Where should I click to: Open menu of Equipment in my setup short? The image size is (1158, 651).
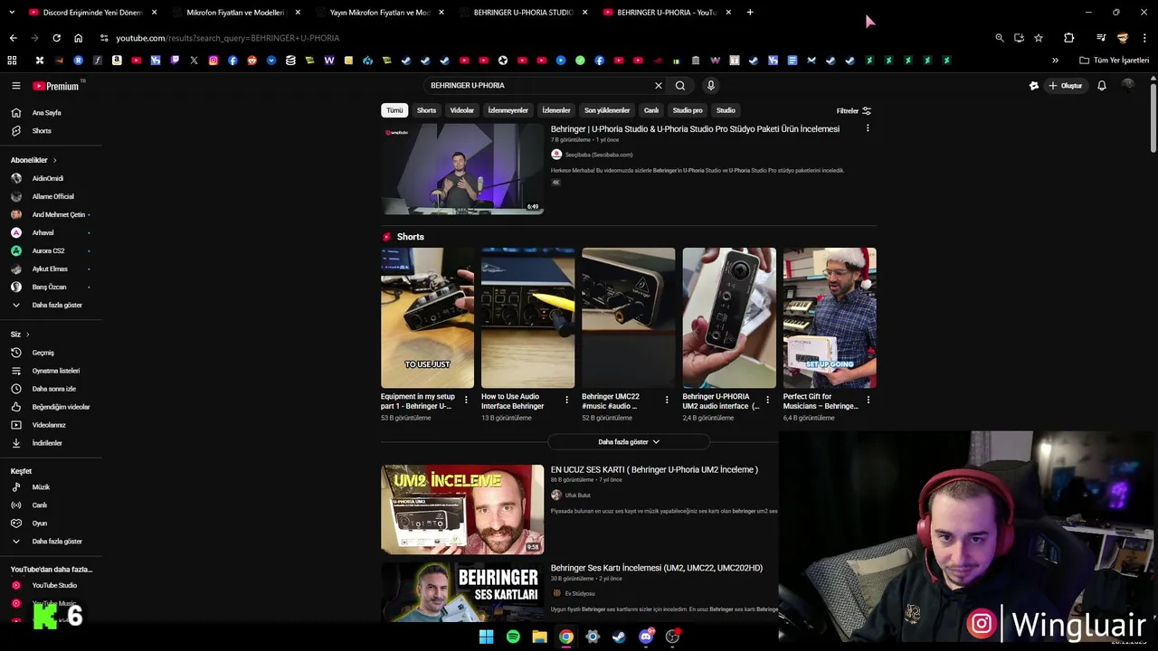coord(466,400)
